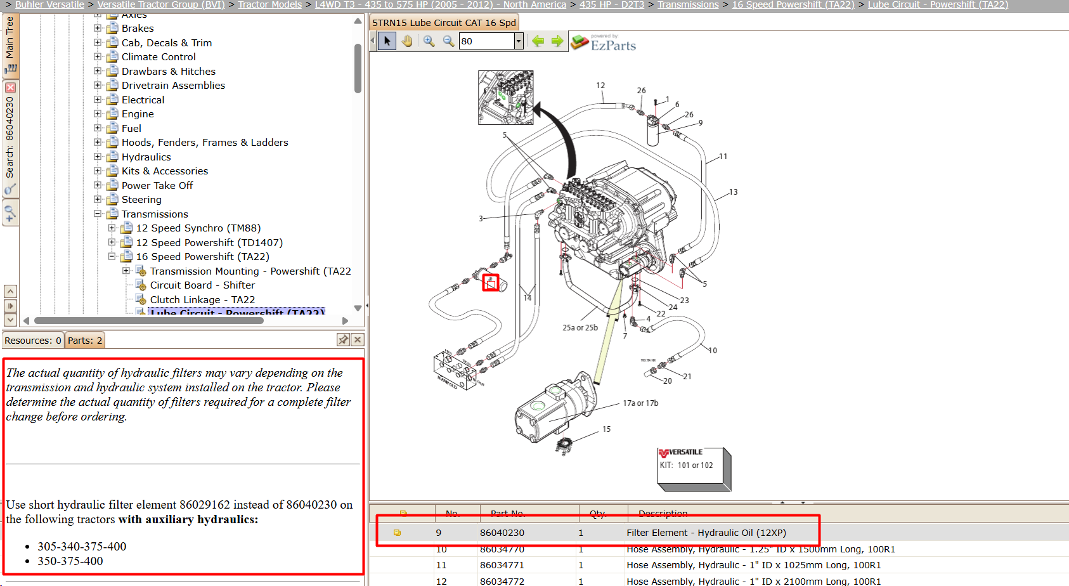This screenshot has height=586, width=1069.
Task: Open 16 Speed Powershift (TA22) breadcrumb
Action: pos(793,4)
